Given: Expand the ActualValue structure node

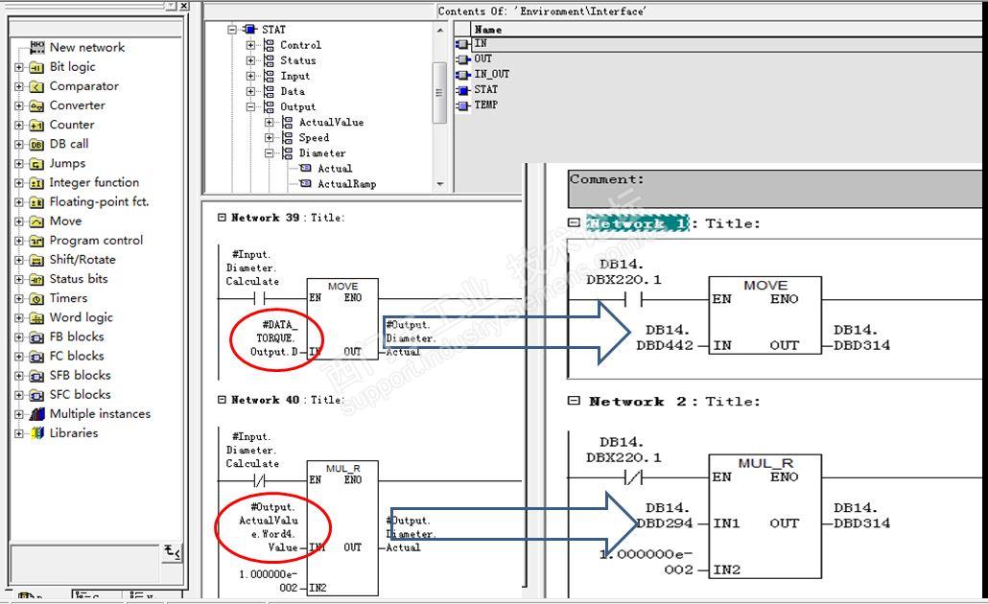Looking at the screenshot, I should tap(269, 122).
